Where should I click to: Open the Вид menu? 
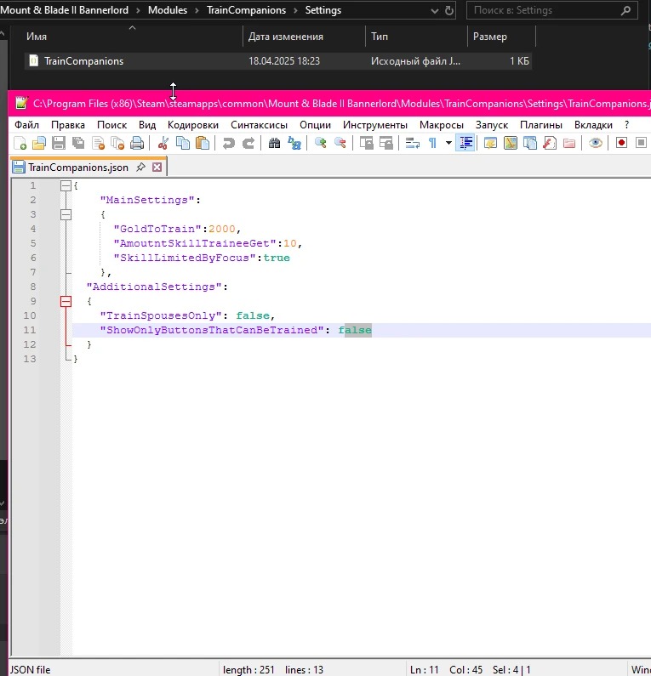tap(147, 125)
